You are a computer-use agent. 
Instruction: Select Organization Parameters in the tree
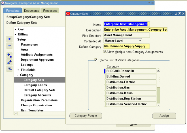click(x=39, y=100)
